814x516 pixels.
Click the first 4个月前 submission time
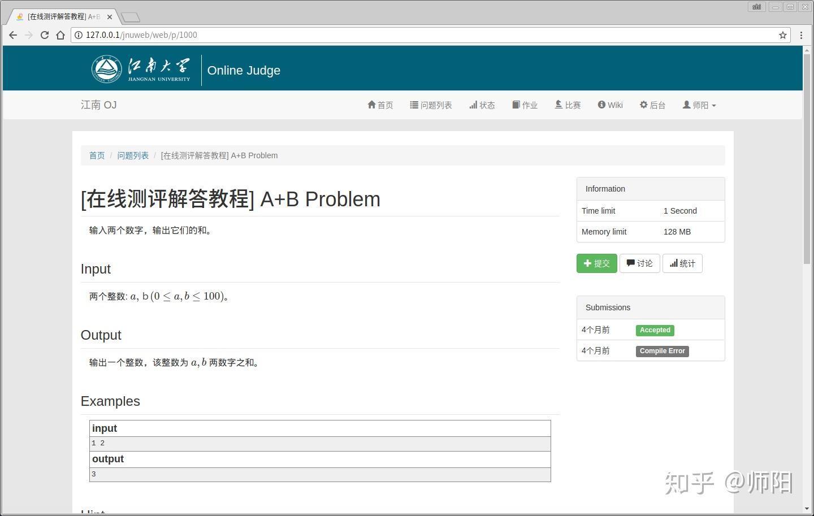coord(596,330)
